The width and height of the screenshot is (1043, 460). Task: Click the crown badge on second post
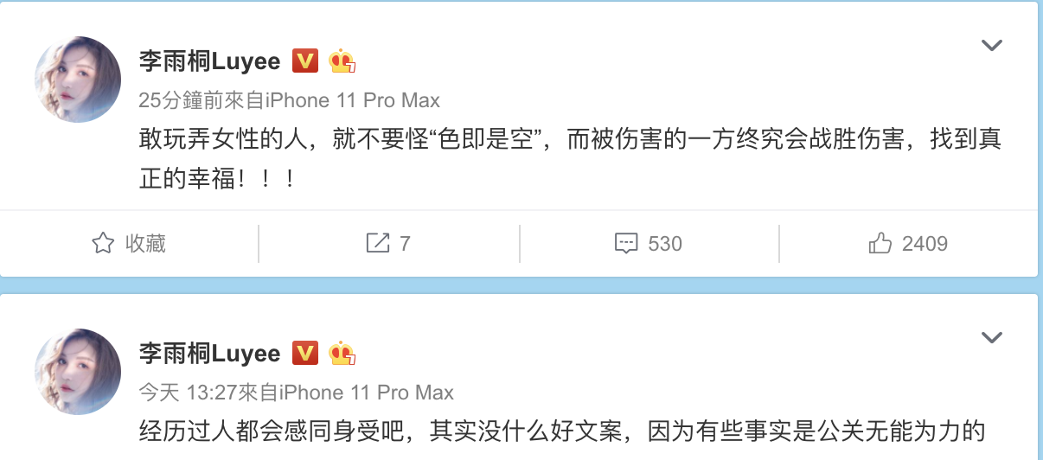(x=342, y=354)
